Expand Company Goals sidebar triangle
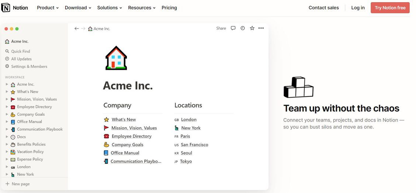The image size is (416, 193). pos(7,114)
